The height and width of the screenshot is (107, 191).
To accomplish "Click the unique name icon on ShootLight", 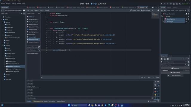I will click(x=186, y=22).
